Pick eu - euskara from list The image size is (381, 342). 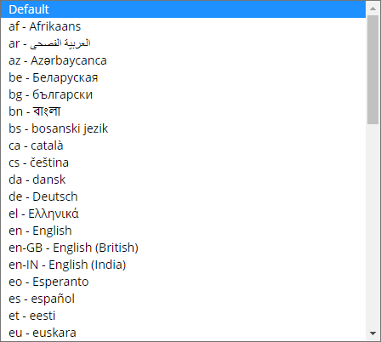tap(183, 333)
